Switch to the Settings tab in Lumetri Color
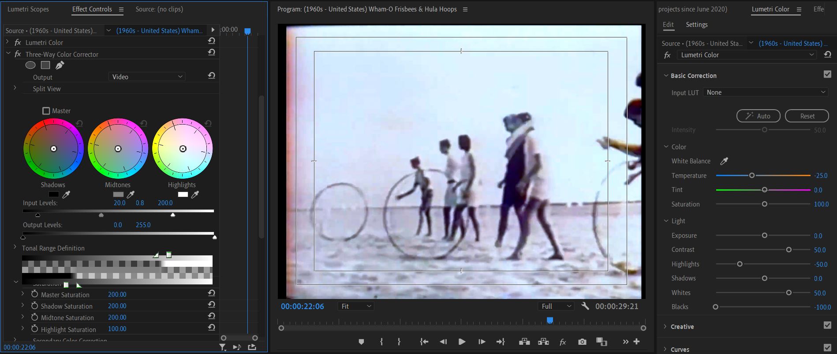The height and width of the screenshot is (354, 837). pos(697,25)
